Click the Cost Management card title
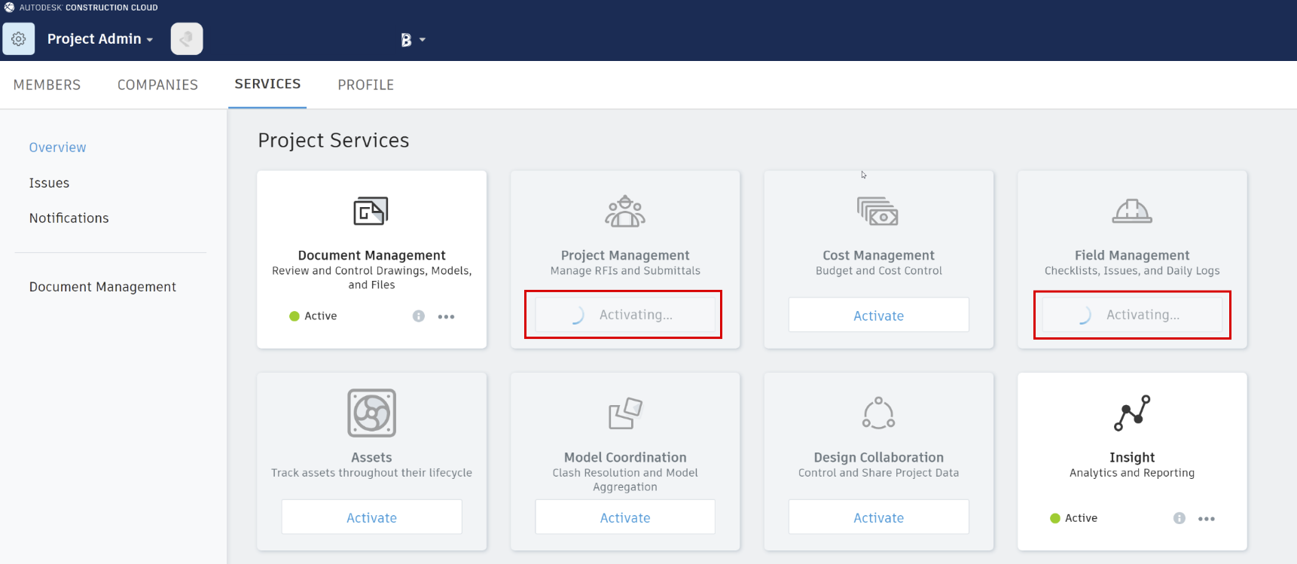Screen dimensions: 1297x564 (x=878, y=255)
